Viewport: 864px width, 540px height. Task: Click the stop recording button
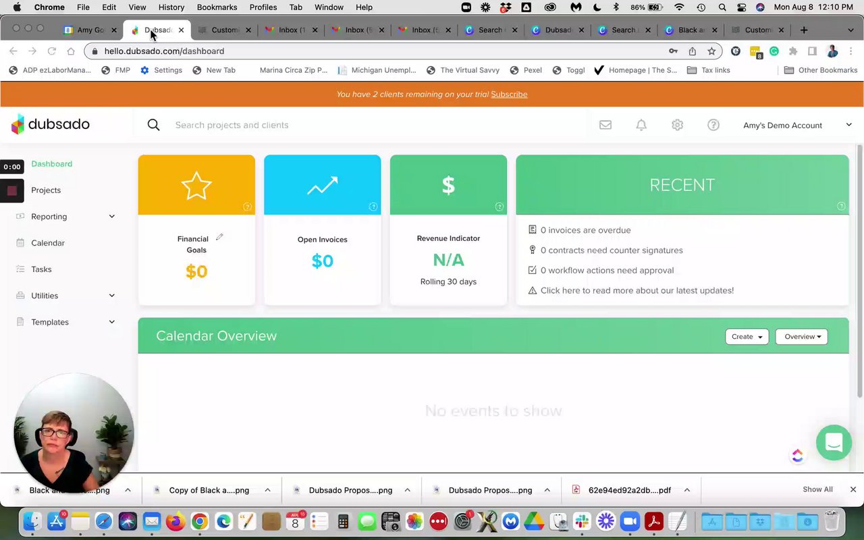click(11, 191)
